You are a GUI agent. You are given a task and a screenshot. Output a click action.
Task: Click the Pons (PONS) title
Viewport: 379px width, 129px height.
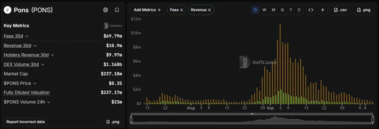coord(33,10)
